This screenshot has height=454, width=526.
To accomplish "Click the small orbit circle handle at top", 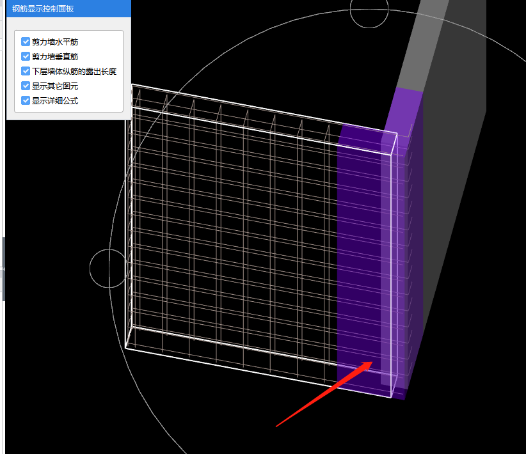I will (x=369, y=10).
